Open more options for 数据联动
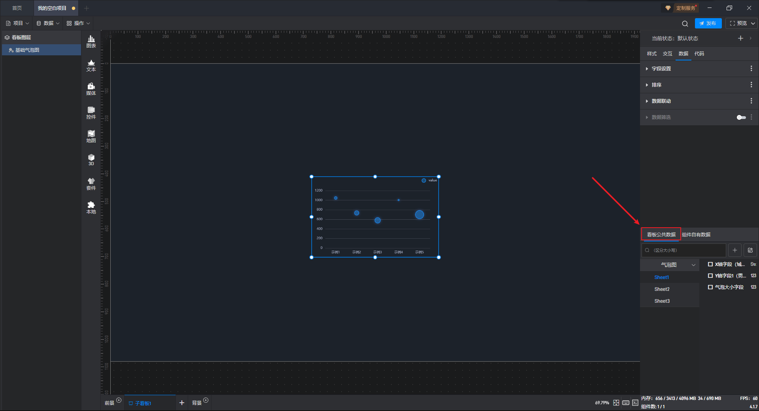 (751, 101)
